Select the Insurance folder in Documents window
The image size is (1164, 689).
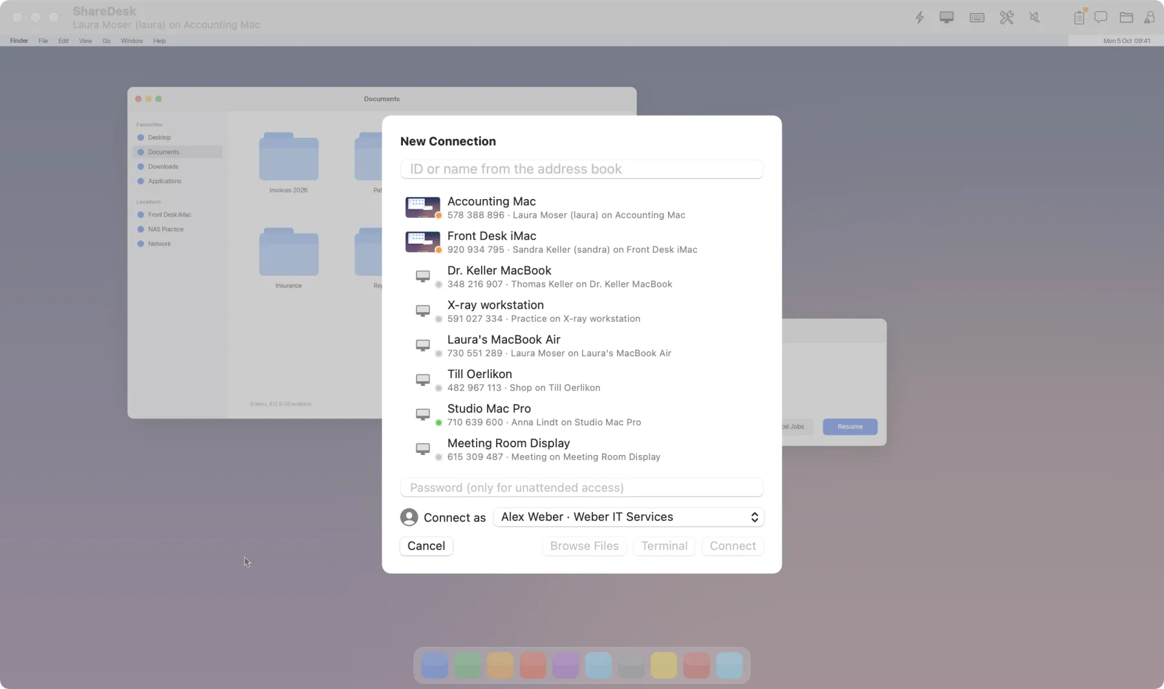coord(288,258)
